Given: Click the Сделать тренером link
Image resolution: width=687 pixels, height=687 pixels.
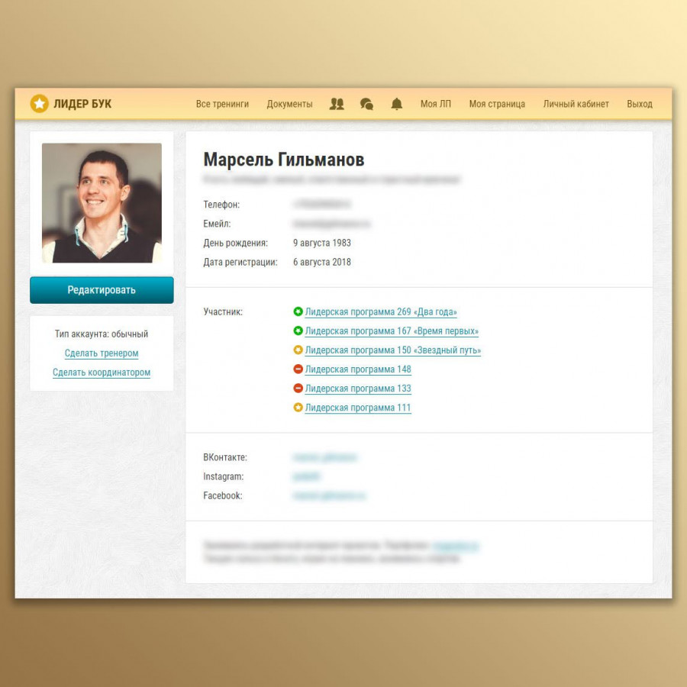Looking at the screenshot, I should pyautogui.click(x=102, y=353).
